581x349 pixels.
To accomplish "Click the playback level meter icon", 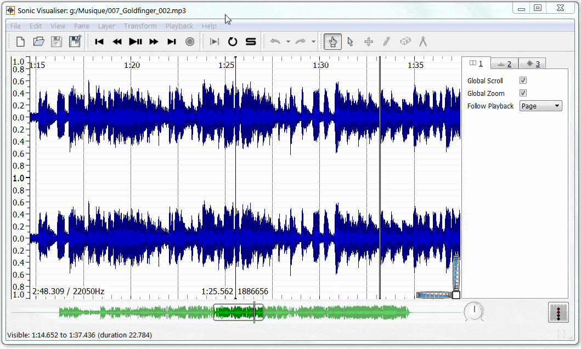I will pos(558,312).
